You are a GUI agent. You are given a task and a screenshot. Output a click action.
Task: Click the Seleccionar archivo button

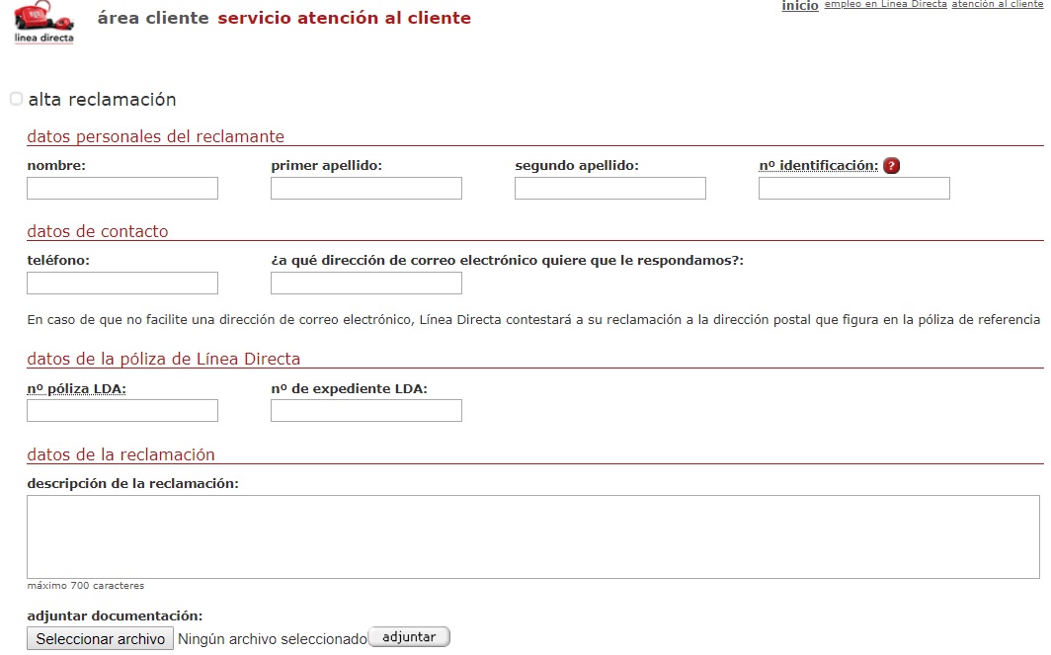[101, 639]
